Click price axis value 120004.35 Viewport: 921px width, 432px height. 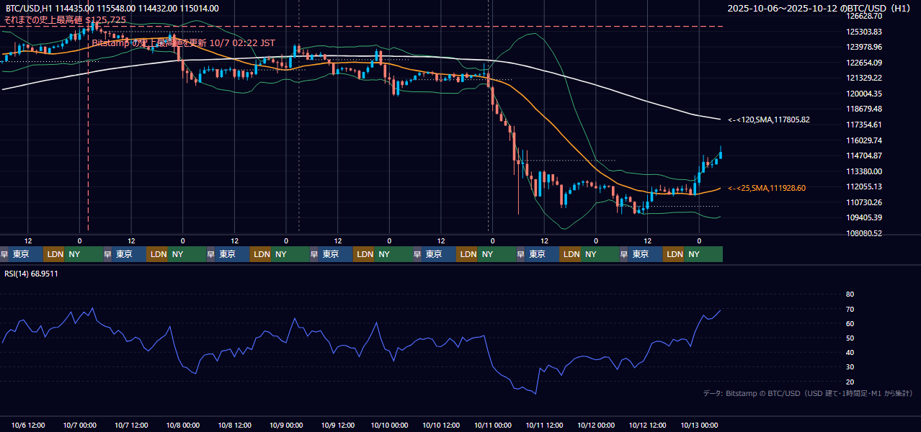[864, 94]
